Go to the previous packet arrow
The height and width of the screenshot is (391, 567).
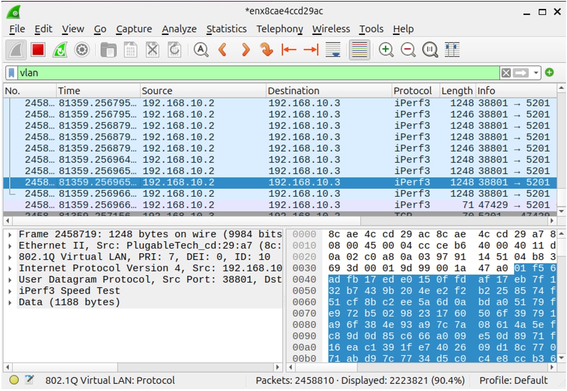click(222, 50)
